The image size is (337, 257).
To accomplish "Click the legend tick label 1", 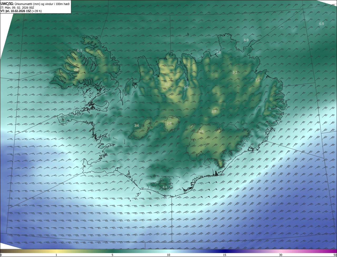I will (56, 255).
